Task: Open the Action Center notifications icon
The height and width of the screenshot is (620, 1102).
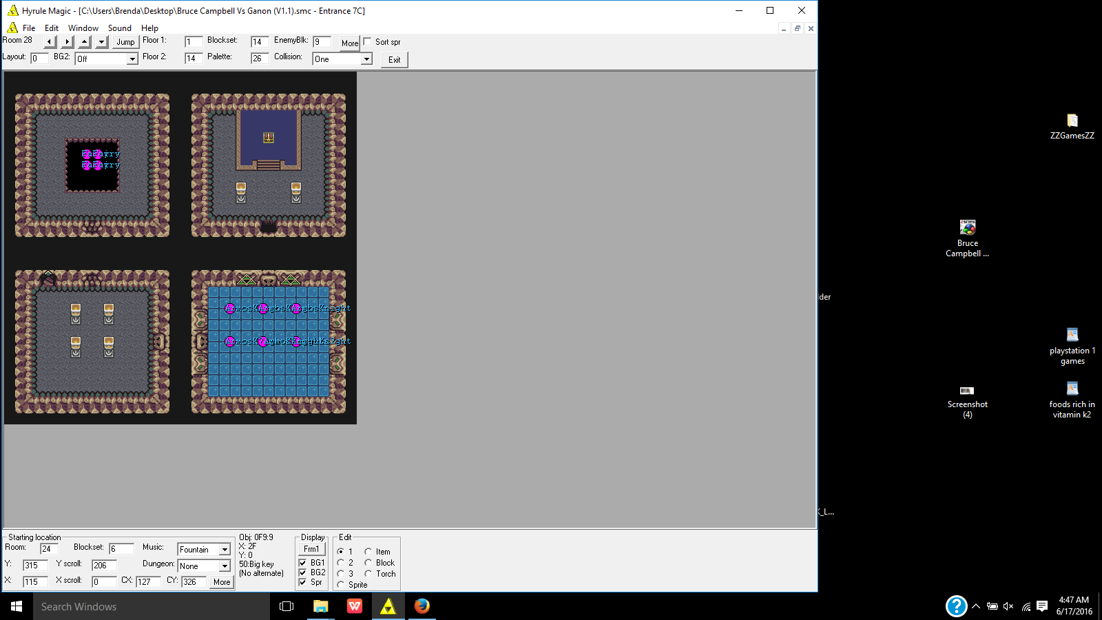Action: click(1042, 606)
